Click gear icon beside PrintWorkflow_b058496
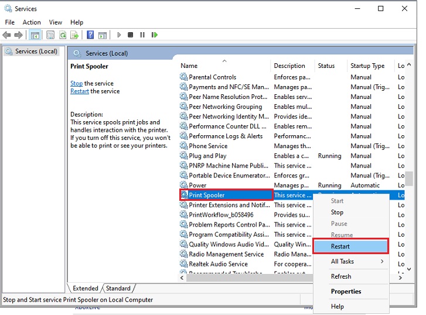This screenshot has height=315, width=426. tap(184, 214)
